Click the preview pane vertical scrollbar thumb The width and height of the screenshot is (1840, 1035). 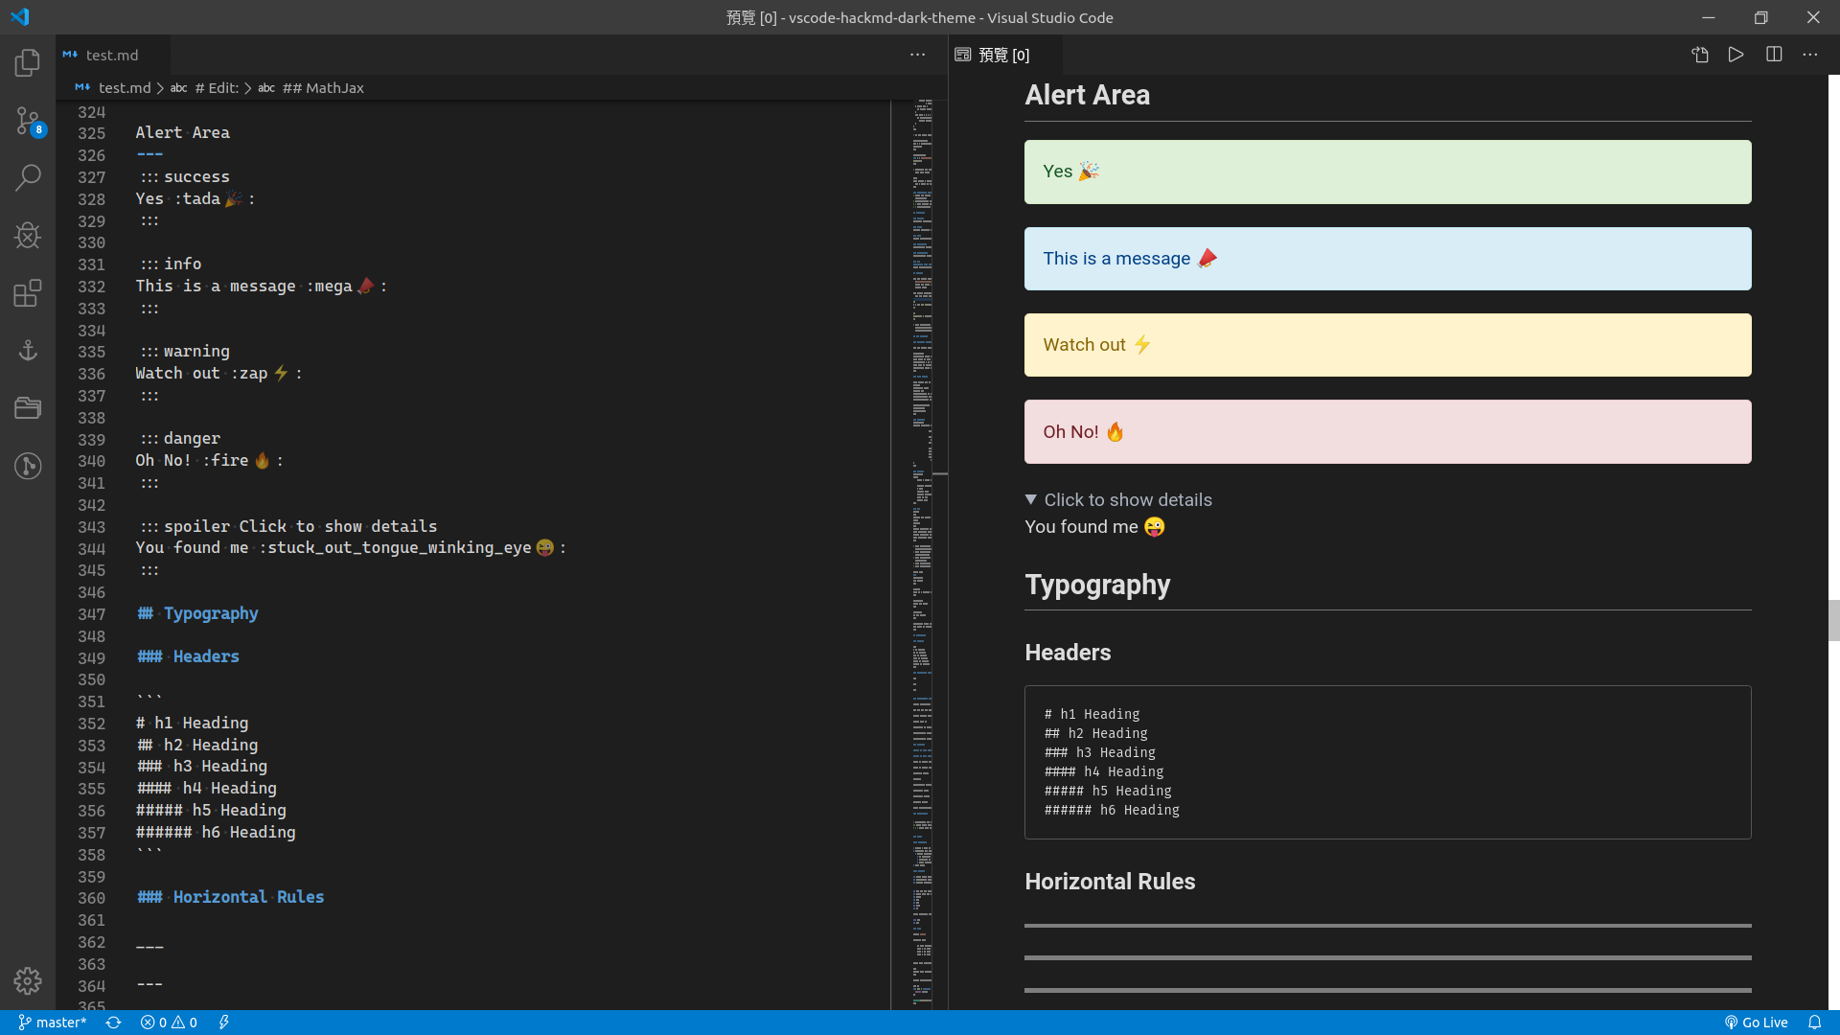1833,620
